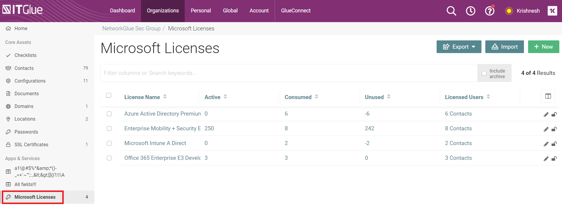
Task: Open the search magnifier icon
Action: (451, 11)
